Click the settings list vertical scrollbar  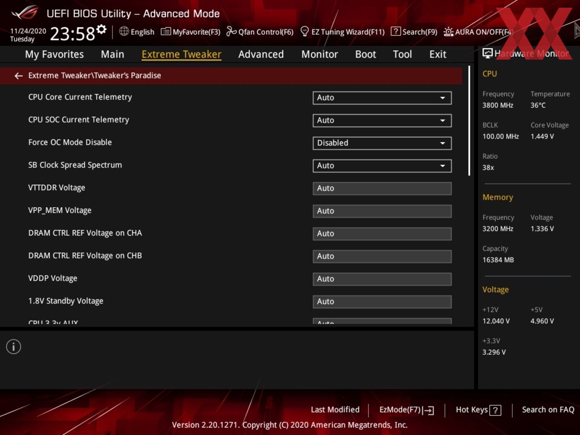[x=469, y=121]
